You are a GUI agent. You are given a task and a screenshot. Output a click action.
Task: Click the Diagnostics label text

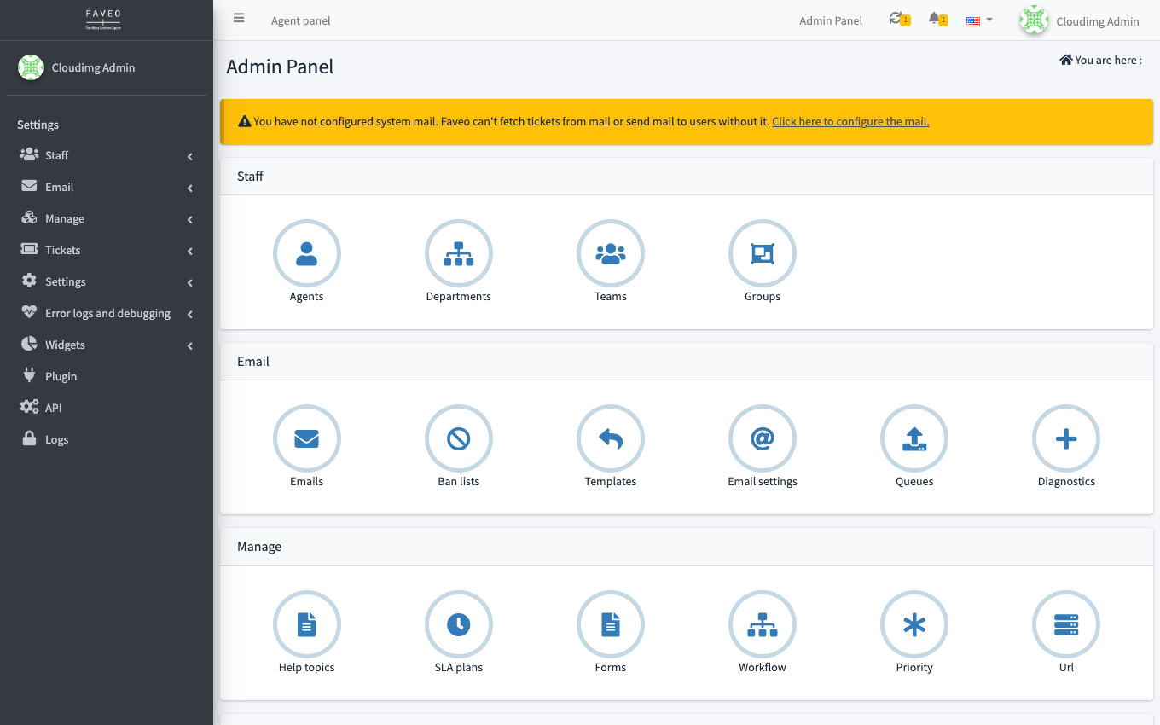point(1066,482)
